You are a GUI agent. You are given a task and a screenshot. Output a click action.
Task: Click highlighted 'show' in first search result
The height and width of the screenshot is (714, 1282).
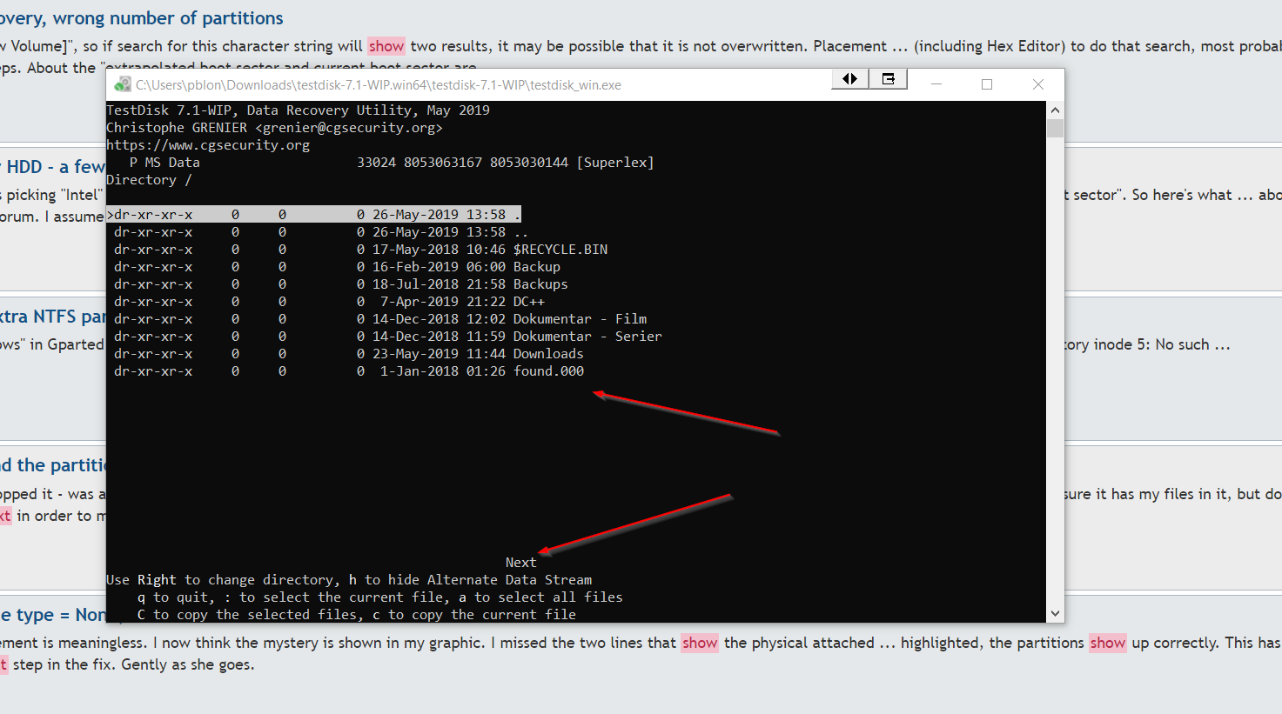[x=386, y=46]
